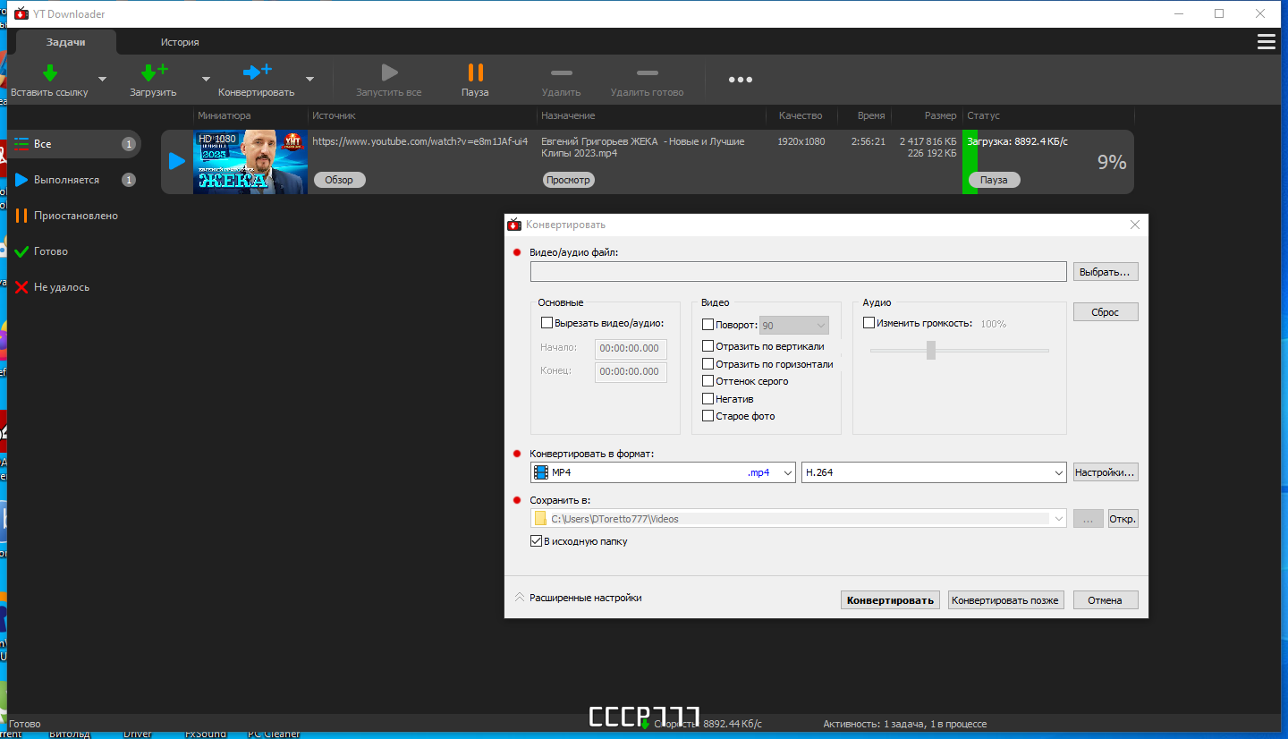The height and width of the screenshot is (739, 1288).
Task: Toggle the Оттенок серого checkbox
Action: [x=708, y=381]
